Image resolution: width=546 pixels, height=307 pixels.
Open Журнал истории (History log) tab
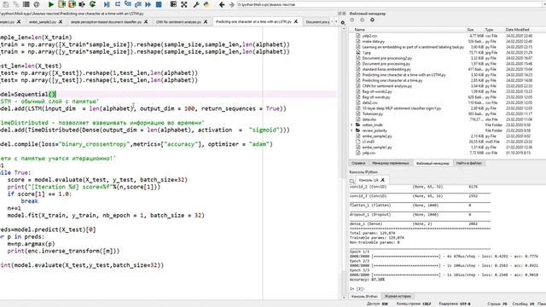coord(398,296)
